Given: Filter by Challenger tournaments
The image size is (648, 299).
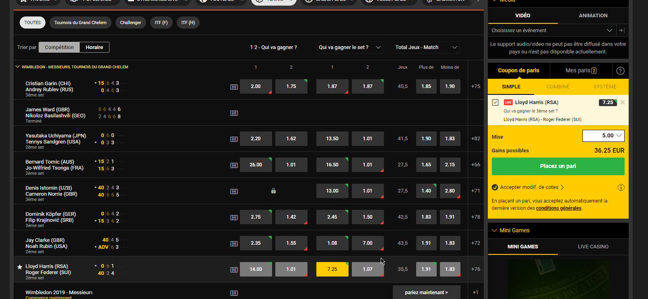Looking at the screenshot, I should [130, 23].
